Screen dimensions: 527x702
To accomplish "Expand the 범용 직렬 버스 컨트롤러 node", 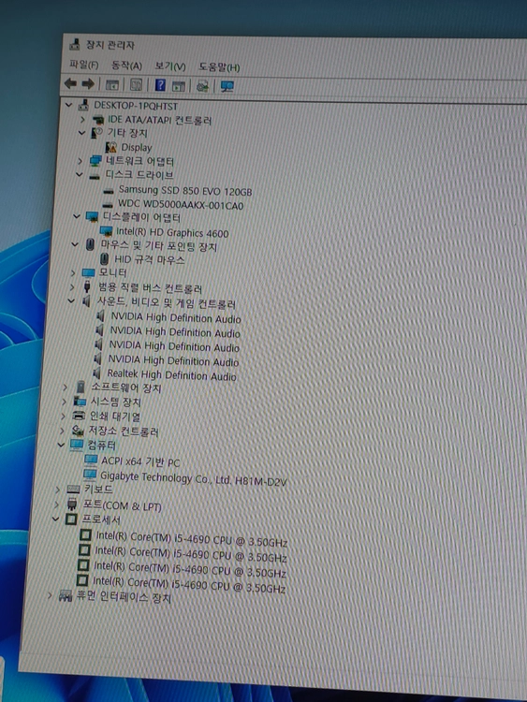I will [72, 286].
